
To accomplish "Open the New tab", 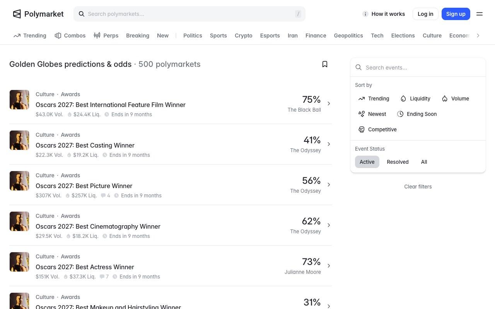I will tap(163, 36).
